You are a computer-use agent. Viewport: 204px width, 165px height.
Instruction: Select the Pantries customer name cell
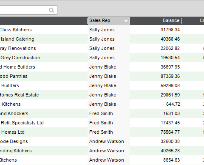point(14,76)
